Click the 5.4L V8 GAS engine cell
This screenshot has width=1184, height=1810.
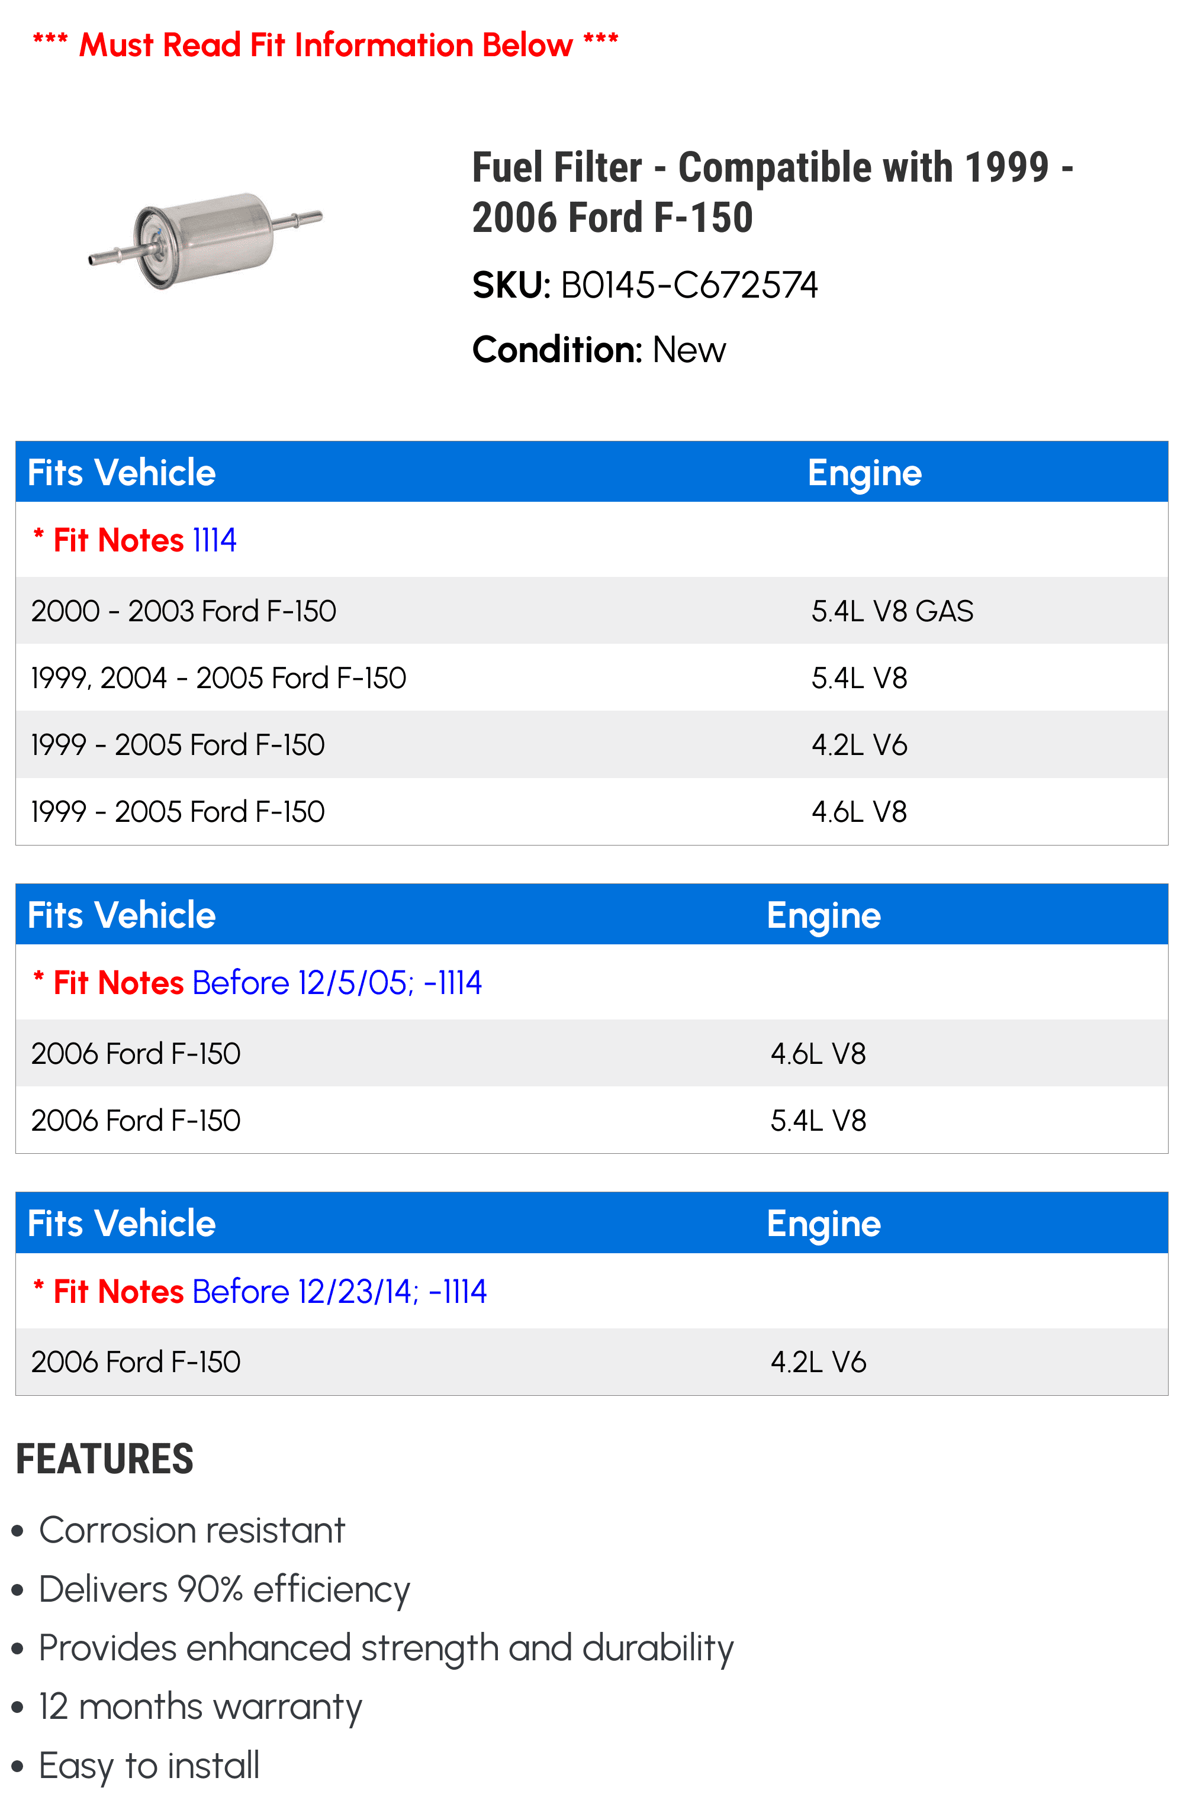(x=892, y=611)
